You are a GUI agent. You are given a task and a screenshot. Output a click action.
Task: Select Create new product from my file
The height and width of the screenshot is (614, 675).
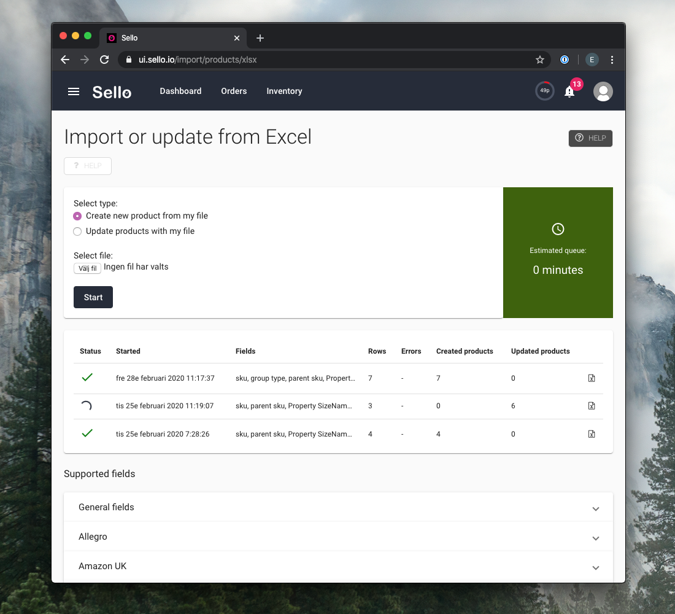(x=77, y=216)
